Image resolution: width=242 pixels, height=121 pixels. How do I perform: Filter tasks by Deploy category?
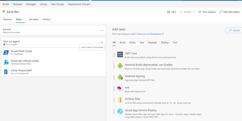[165, 42]
